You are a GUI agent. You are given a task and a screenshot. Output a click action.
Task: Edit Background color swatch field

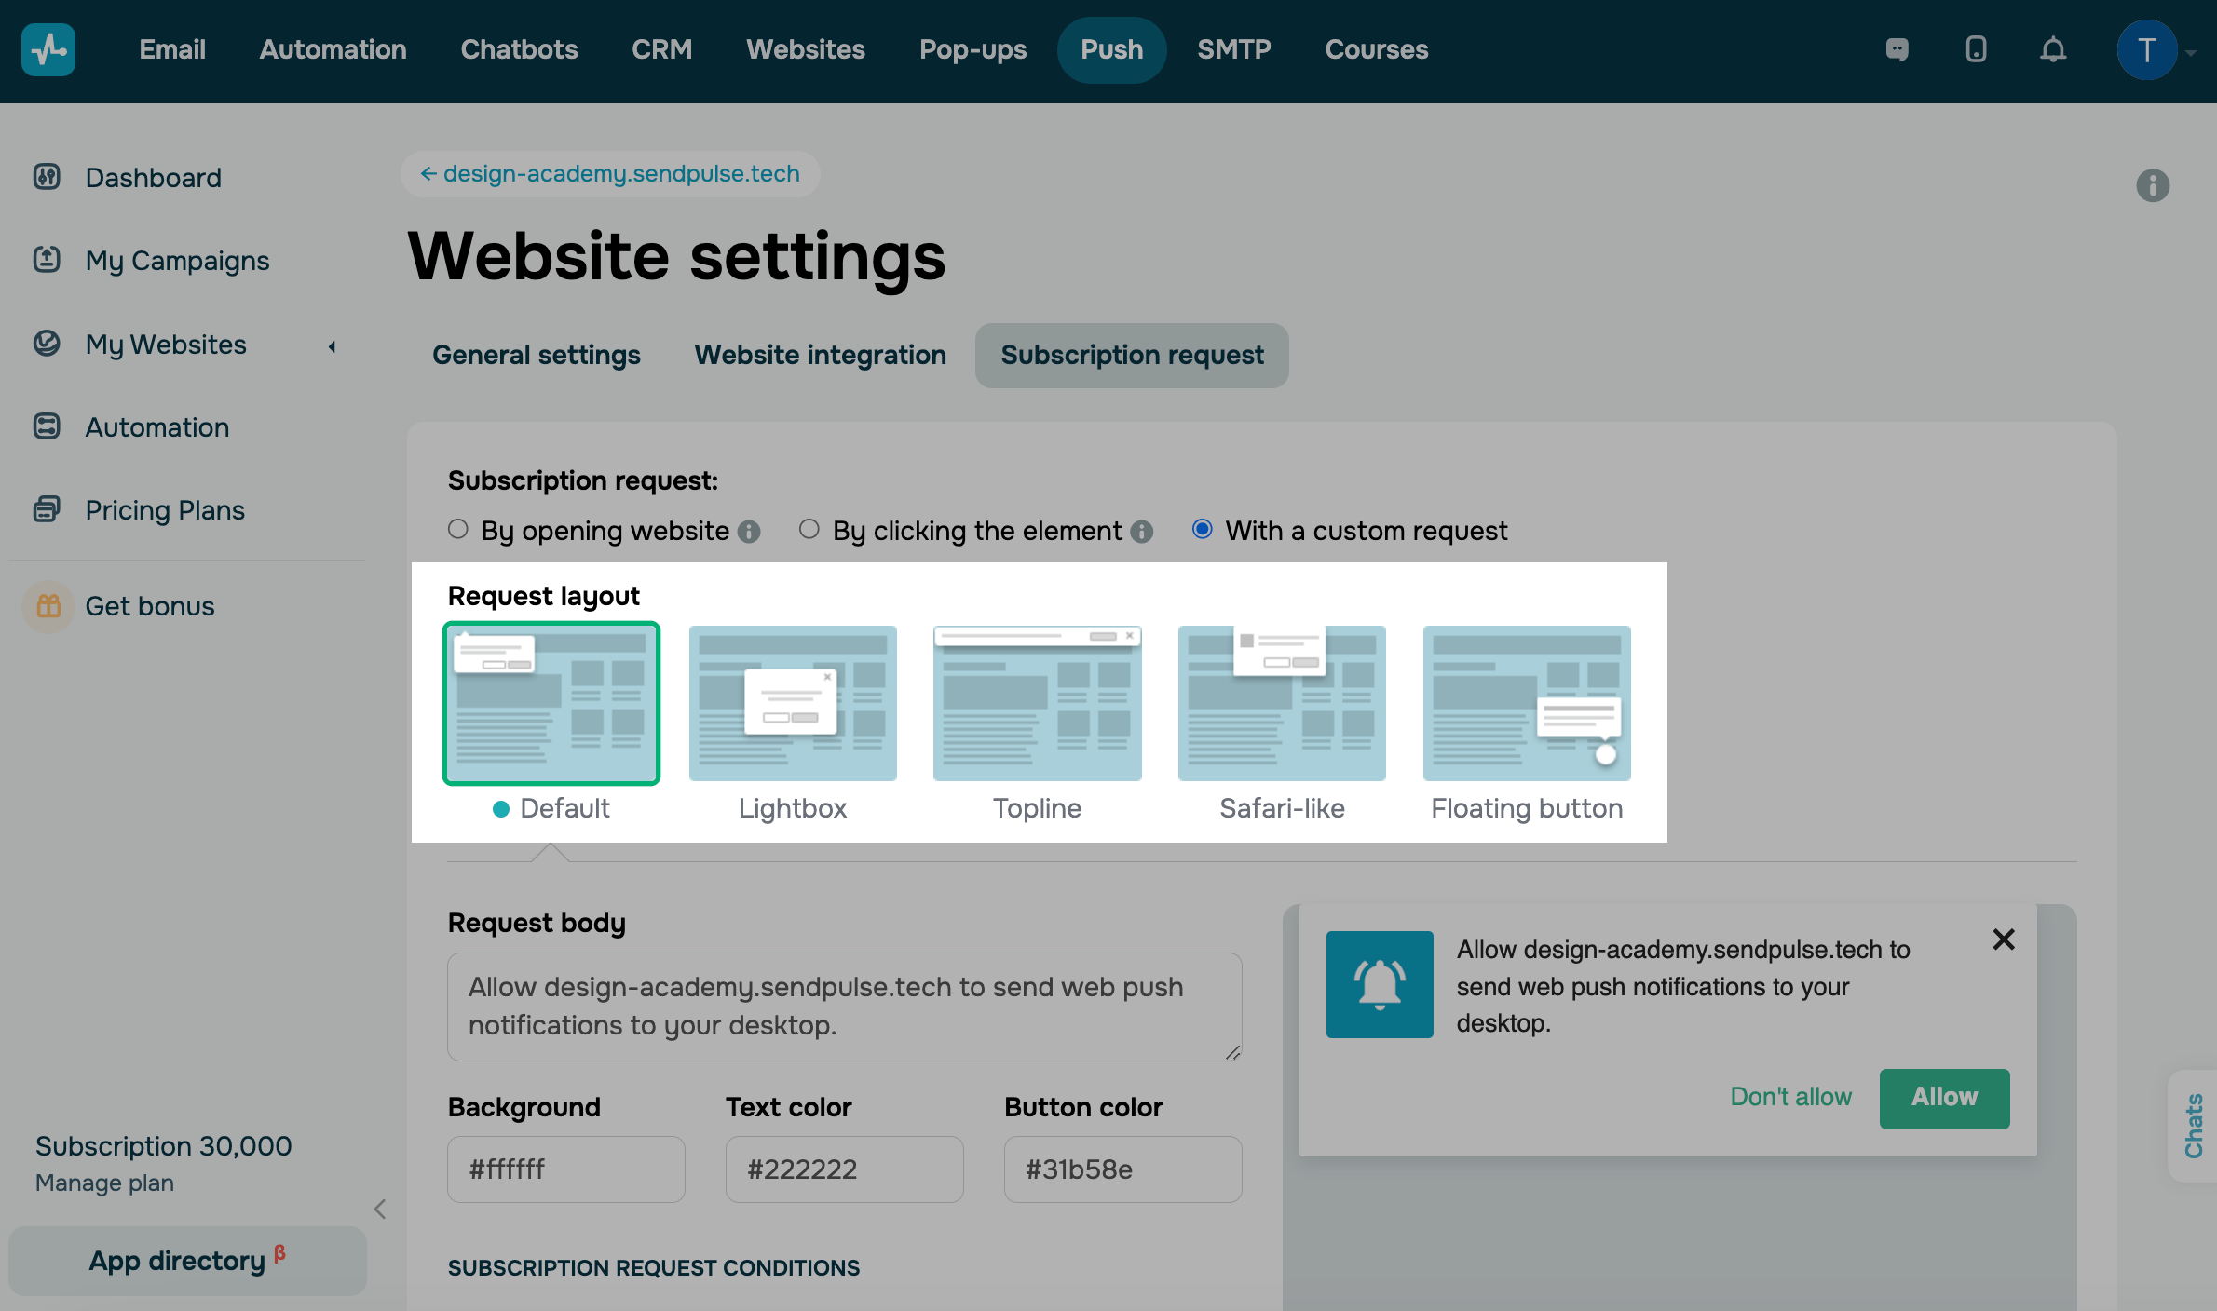[x=565, y=1168]
